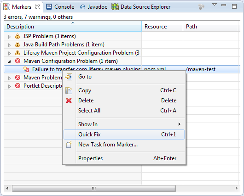Click the Copy pages icon
The height and width of the screenshot is (196, 244).
tap(69, 90)
